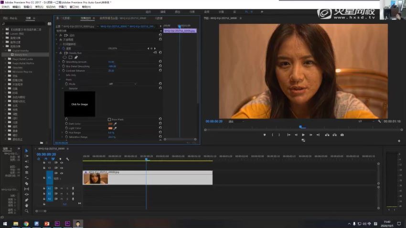406x228 pixels.
Task: Switch to Effect Controls tab
Action: tap(85, 18)
